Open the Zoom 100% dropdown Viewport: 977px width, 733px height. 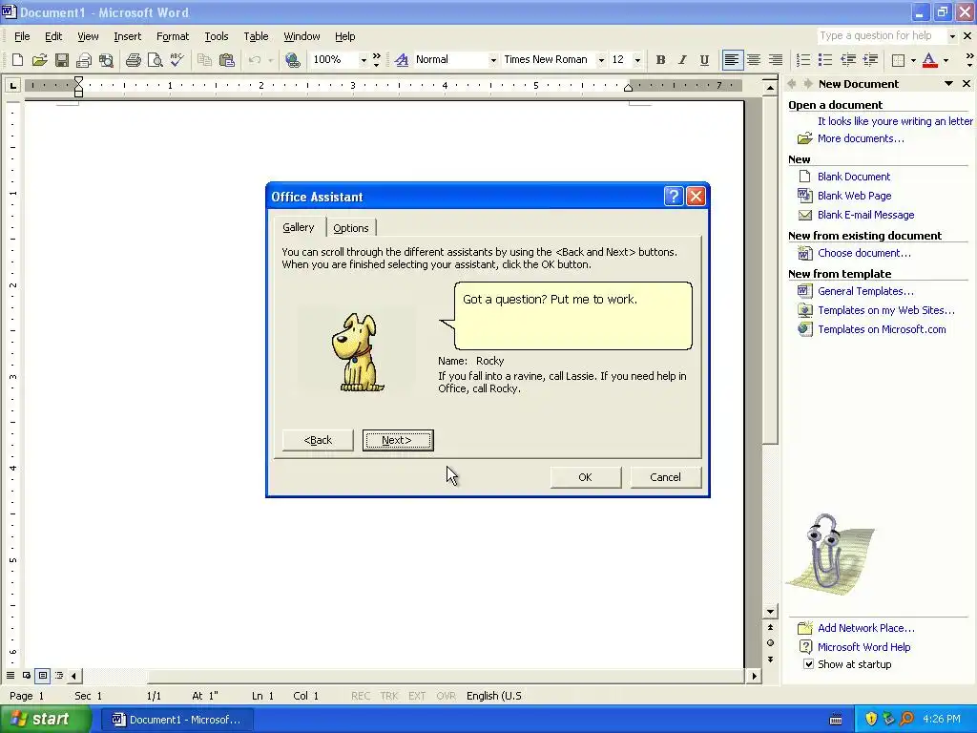(364, 60)
